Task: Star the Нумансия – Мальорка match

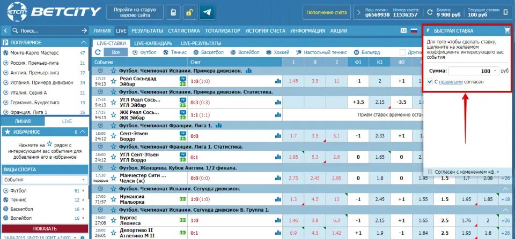Action: 113,199
